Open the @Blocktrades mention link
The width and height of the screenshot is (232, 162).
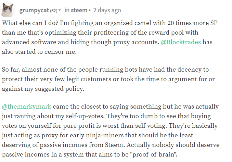[181, 42]
